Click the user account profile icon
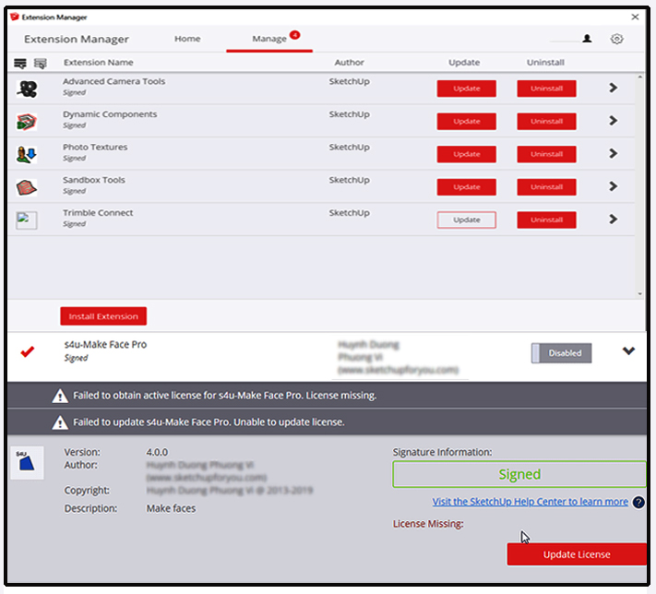 coord(587,39)
